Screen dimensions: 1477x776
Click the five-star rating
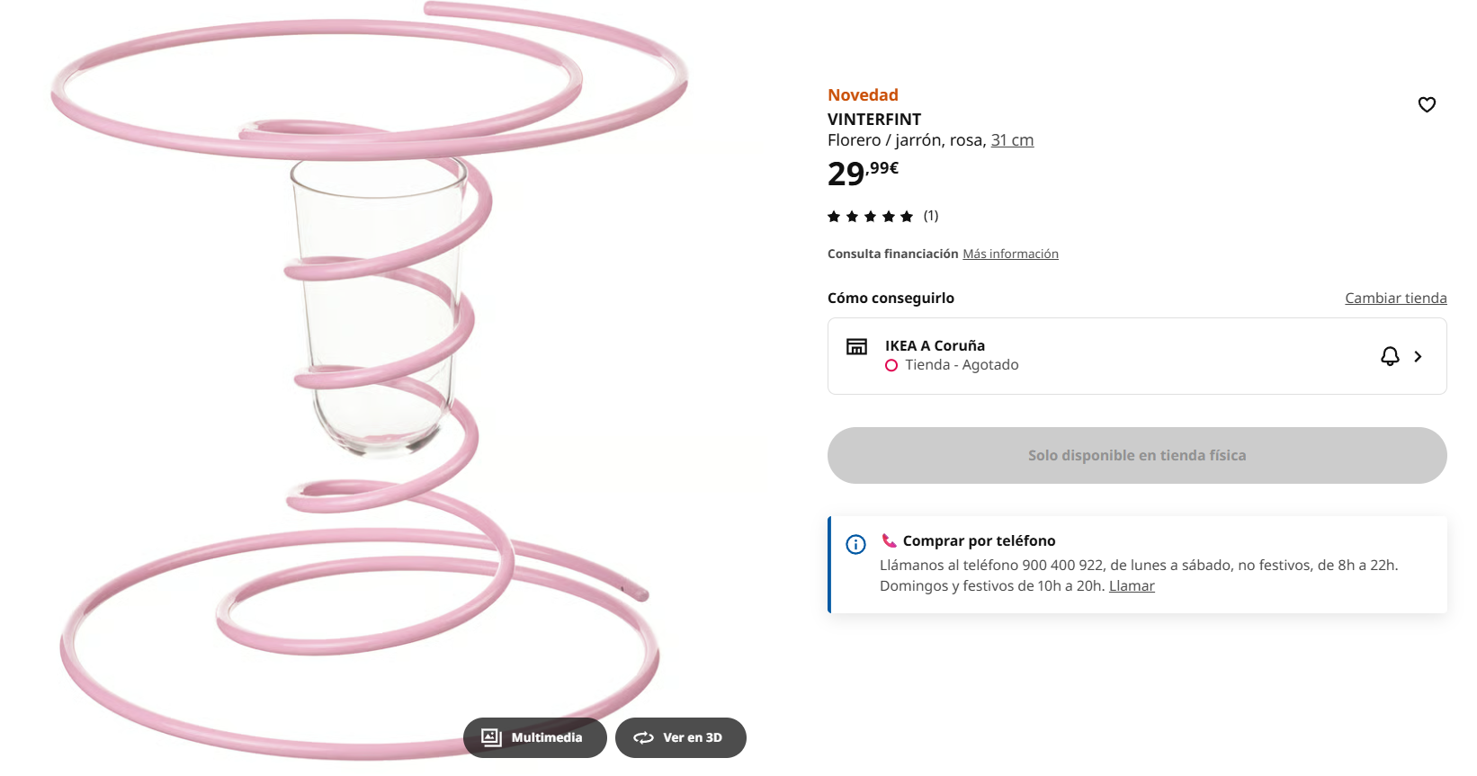click(870, 216)
